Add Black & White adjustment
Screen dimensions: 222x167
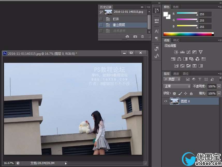[185, 59]
